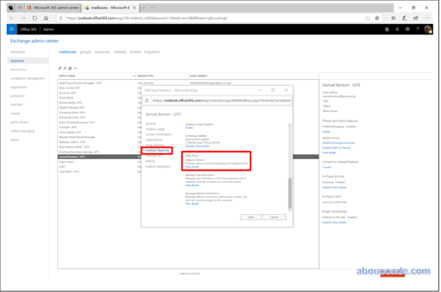This screenshot has width=441, height=292.
Task: Select mailbox features in the dialog sidebar
Action: [158, 151]
